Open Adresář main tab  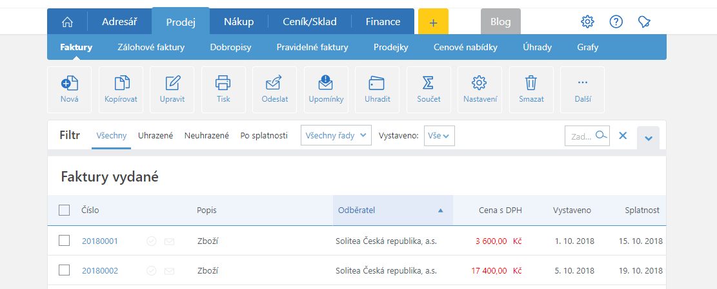[x=119, y=21]
